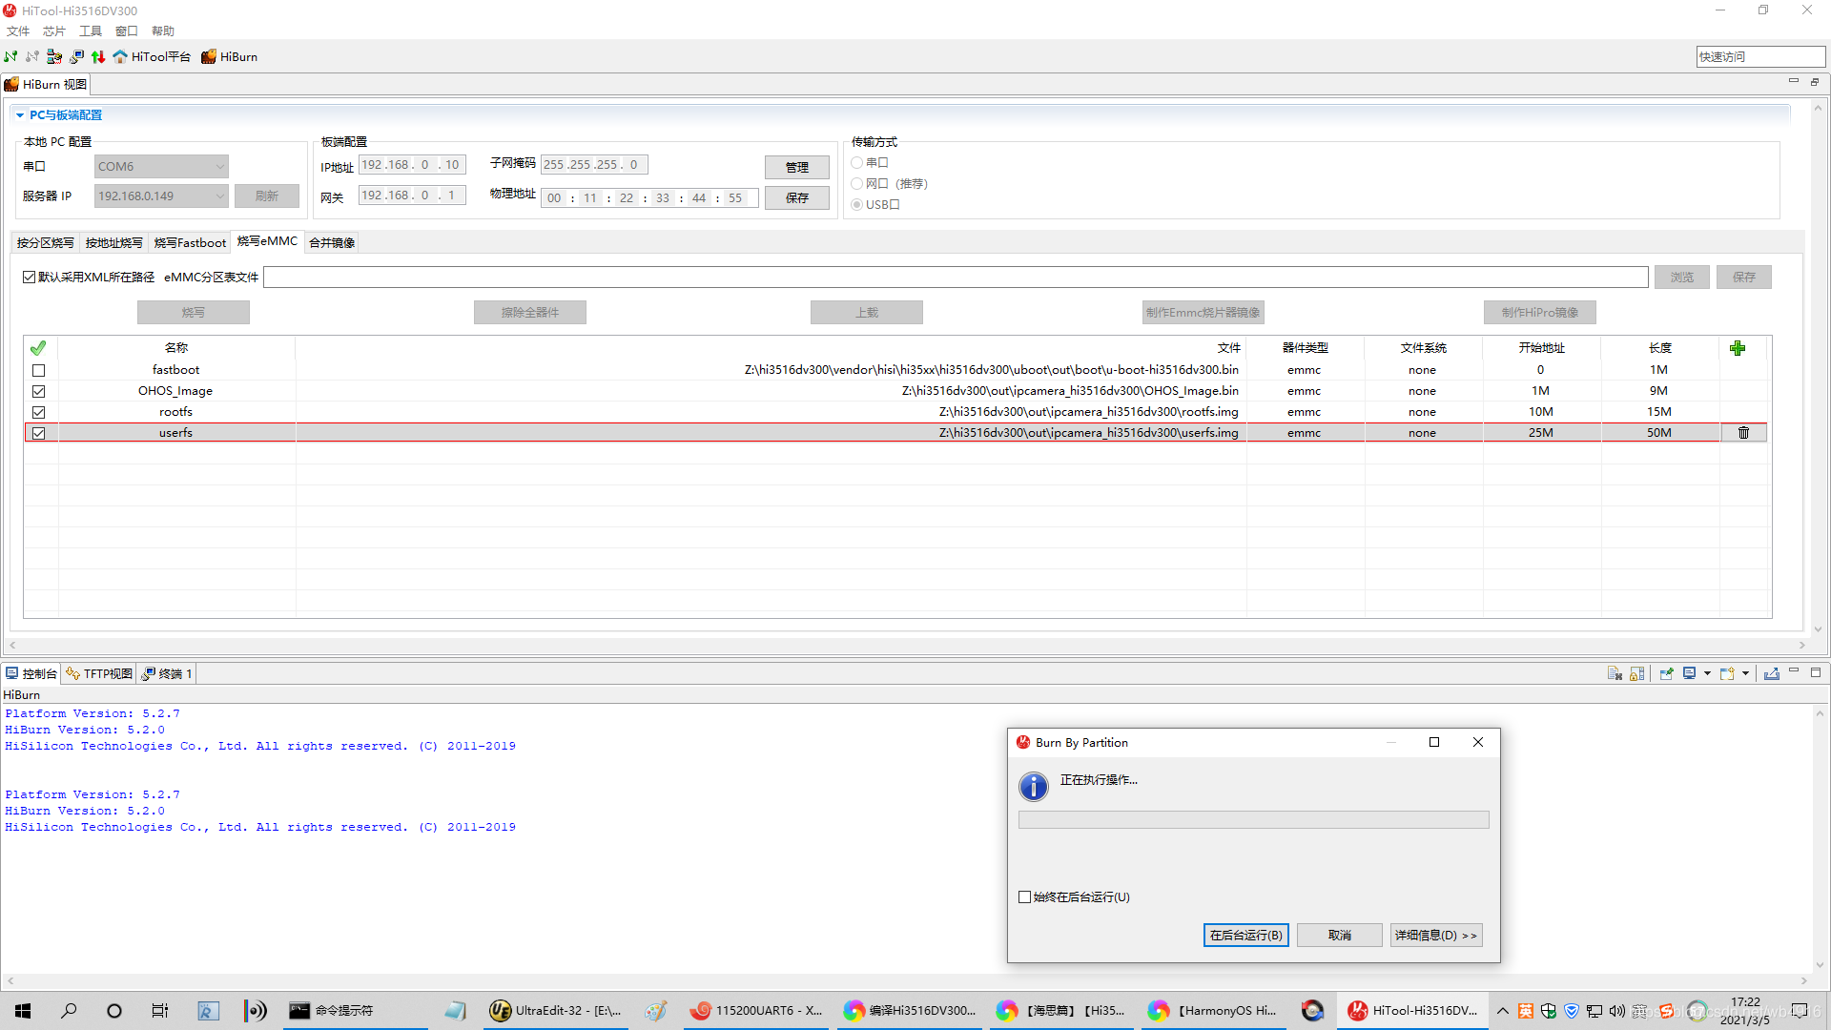
Task: Open HiTool platform home icon
Action: coord(120,57)
